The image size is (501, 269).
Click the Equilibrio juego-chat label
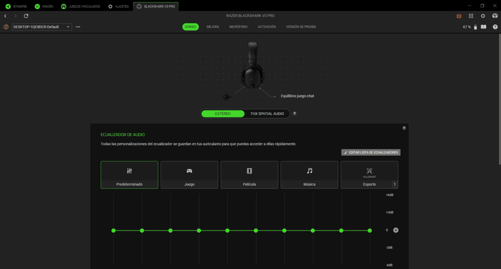point(297,96)
